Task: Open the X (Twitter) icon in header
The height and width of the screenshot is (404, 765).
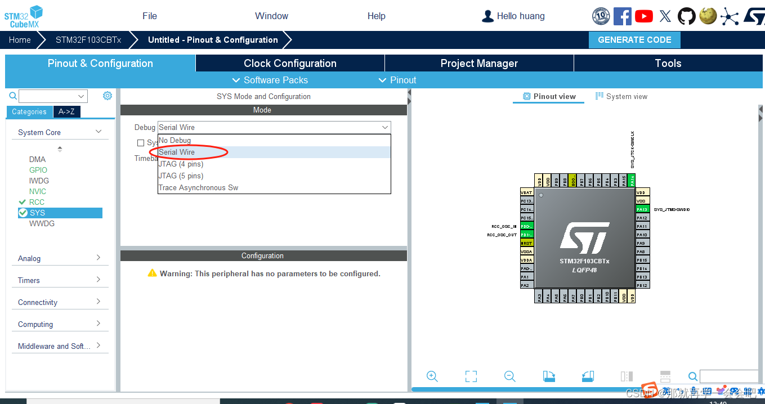Action: 665,16
